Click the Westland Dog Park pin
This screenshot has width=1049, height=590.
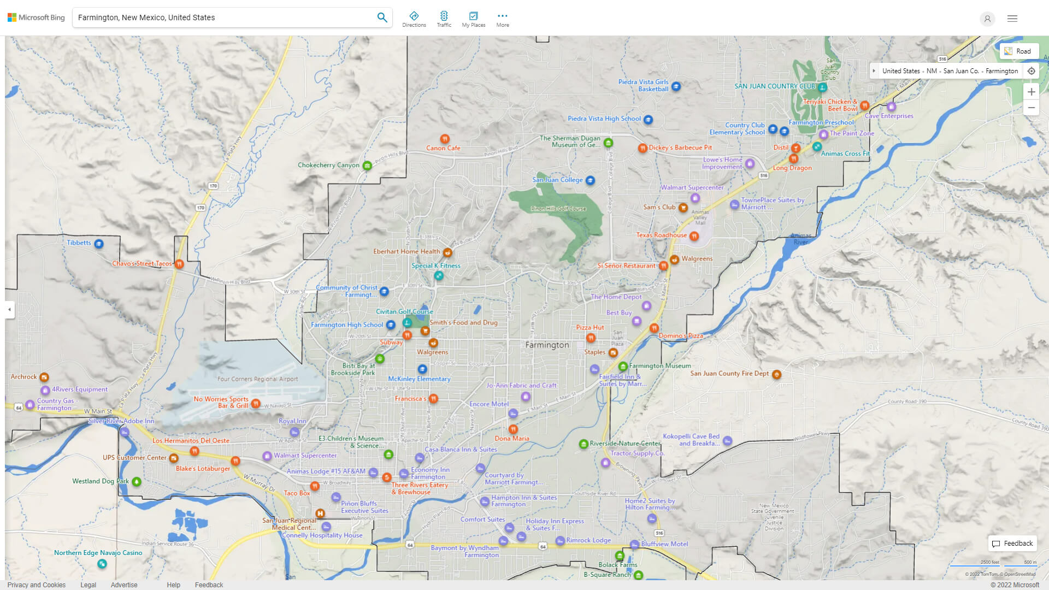[x=137, y=481]
